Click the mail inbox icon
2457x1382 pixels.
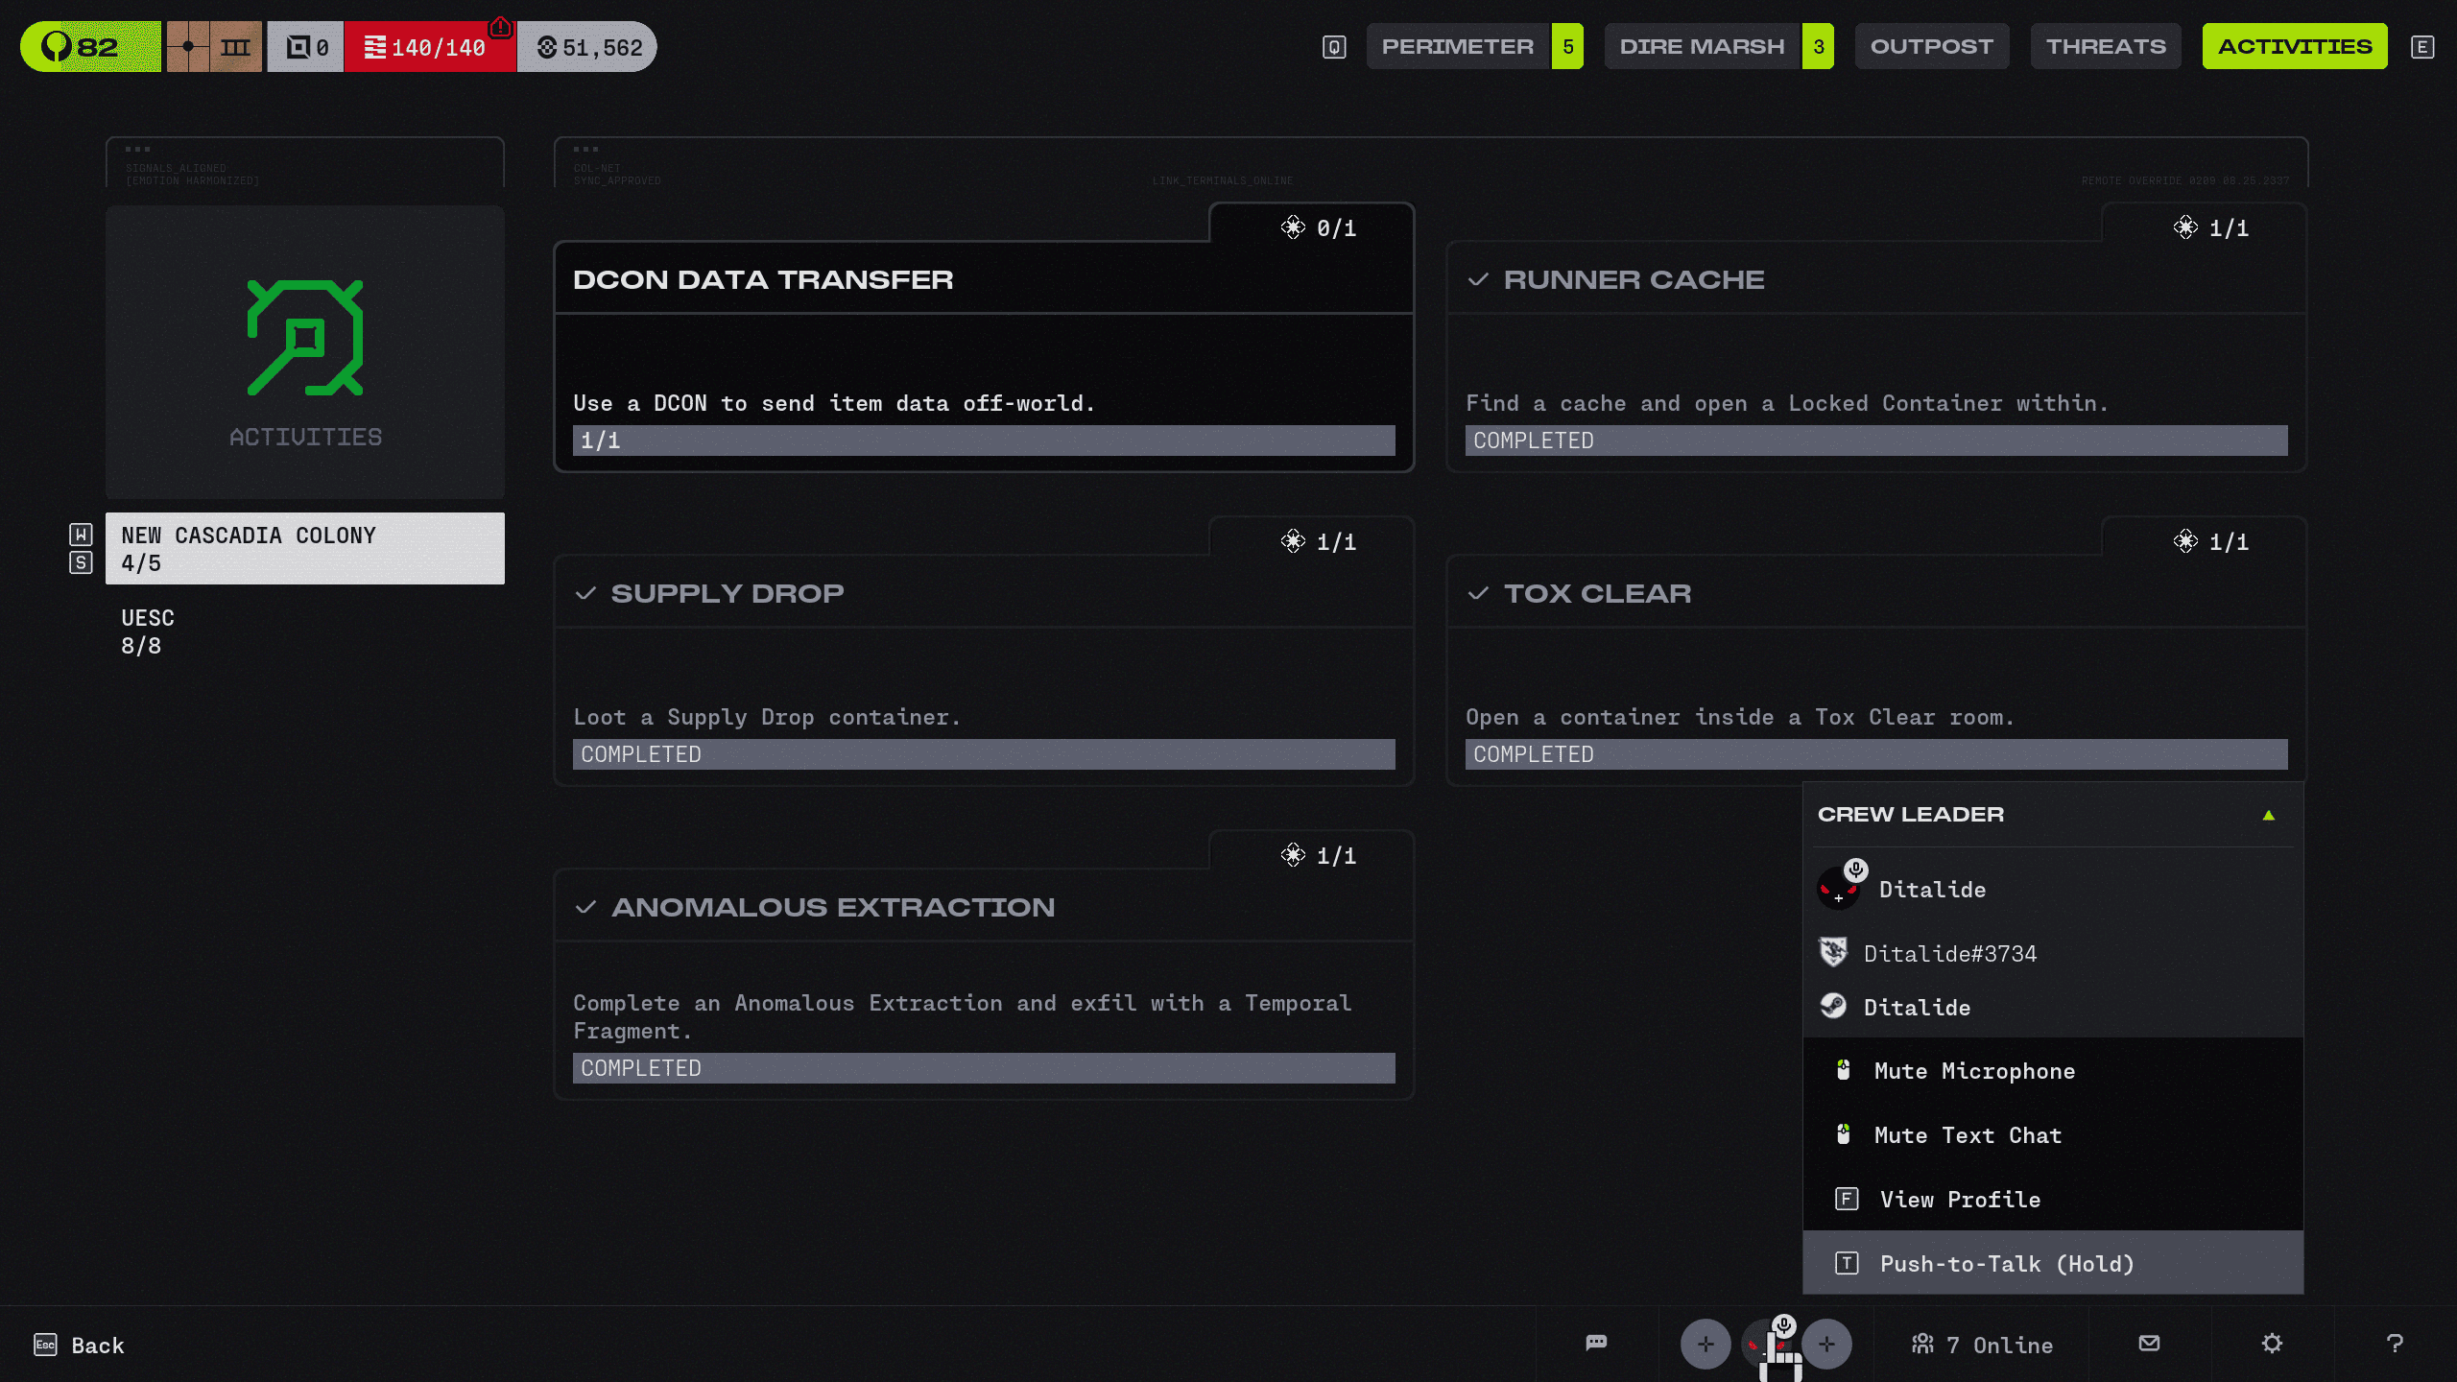pos(2149,1343)
